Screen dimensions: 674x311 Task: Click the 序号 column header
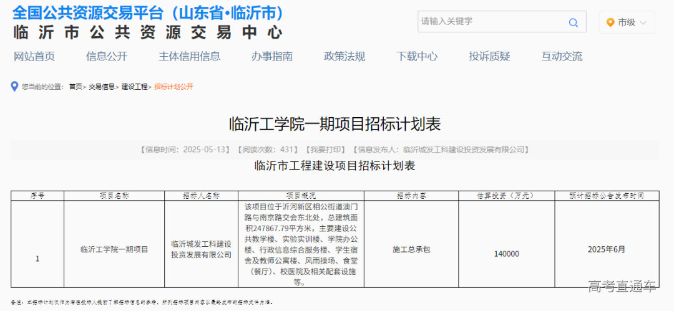37,196
